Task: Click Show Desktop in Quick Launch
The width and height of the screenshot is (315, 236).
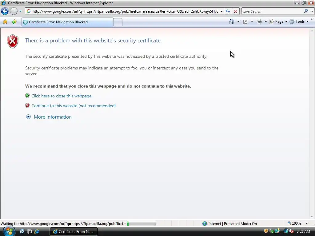Action: (x=22, y=231)
